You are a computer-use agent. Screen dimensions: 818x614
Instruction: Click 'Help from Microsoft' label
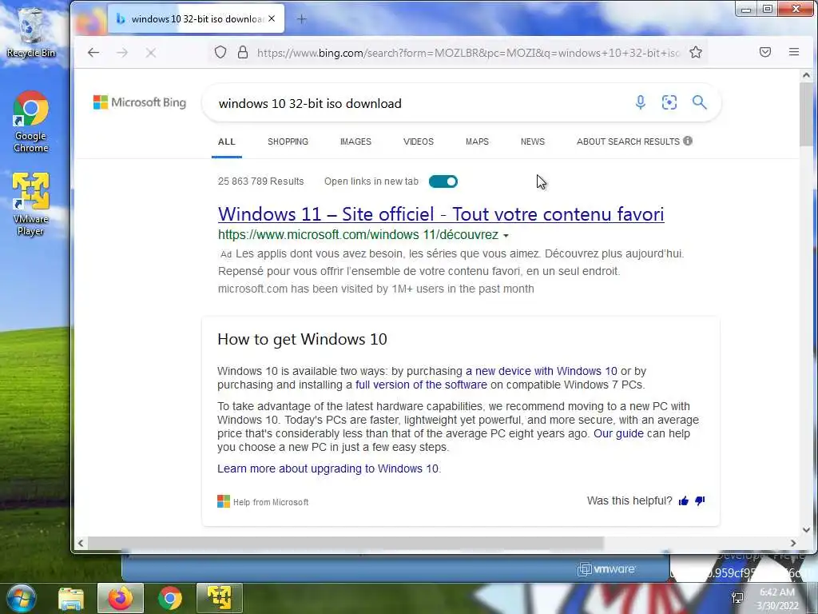tap(271, 502)
